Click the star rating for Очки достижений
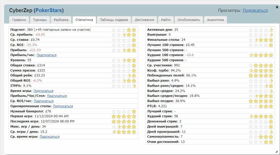 click(x=261, y=142)
